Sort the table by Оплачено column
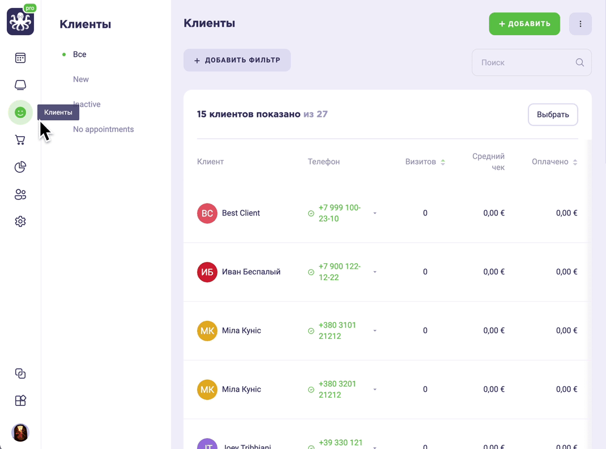 (x=554, y=162)
